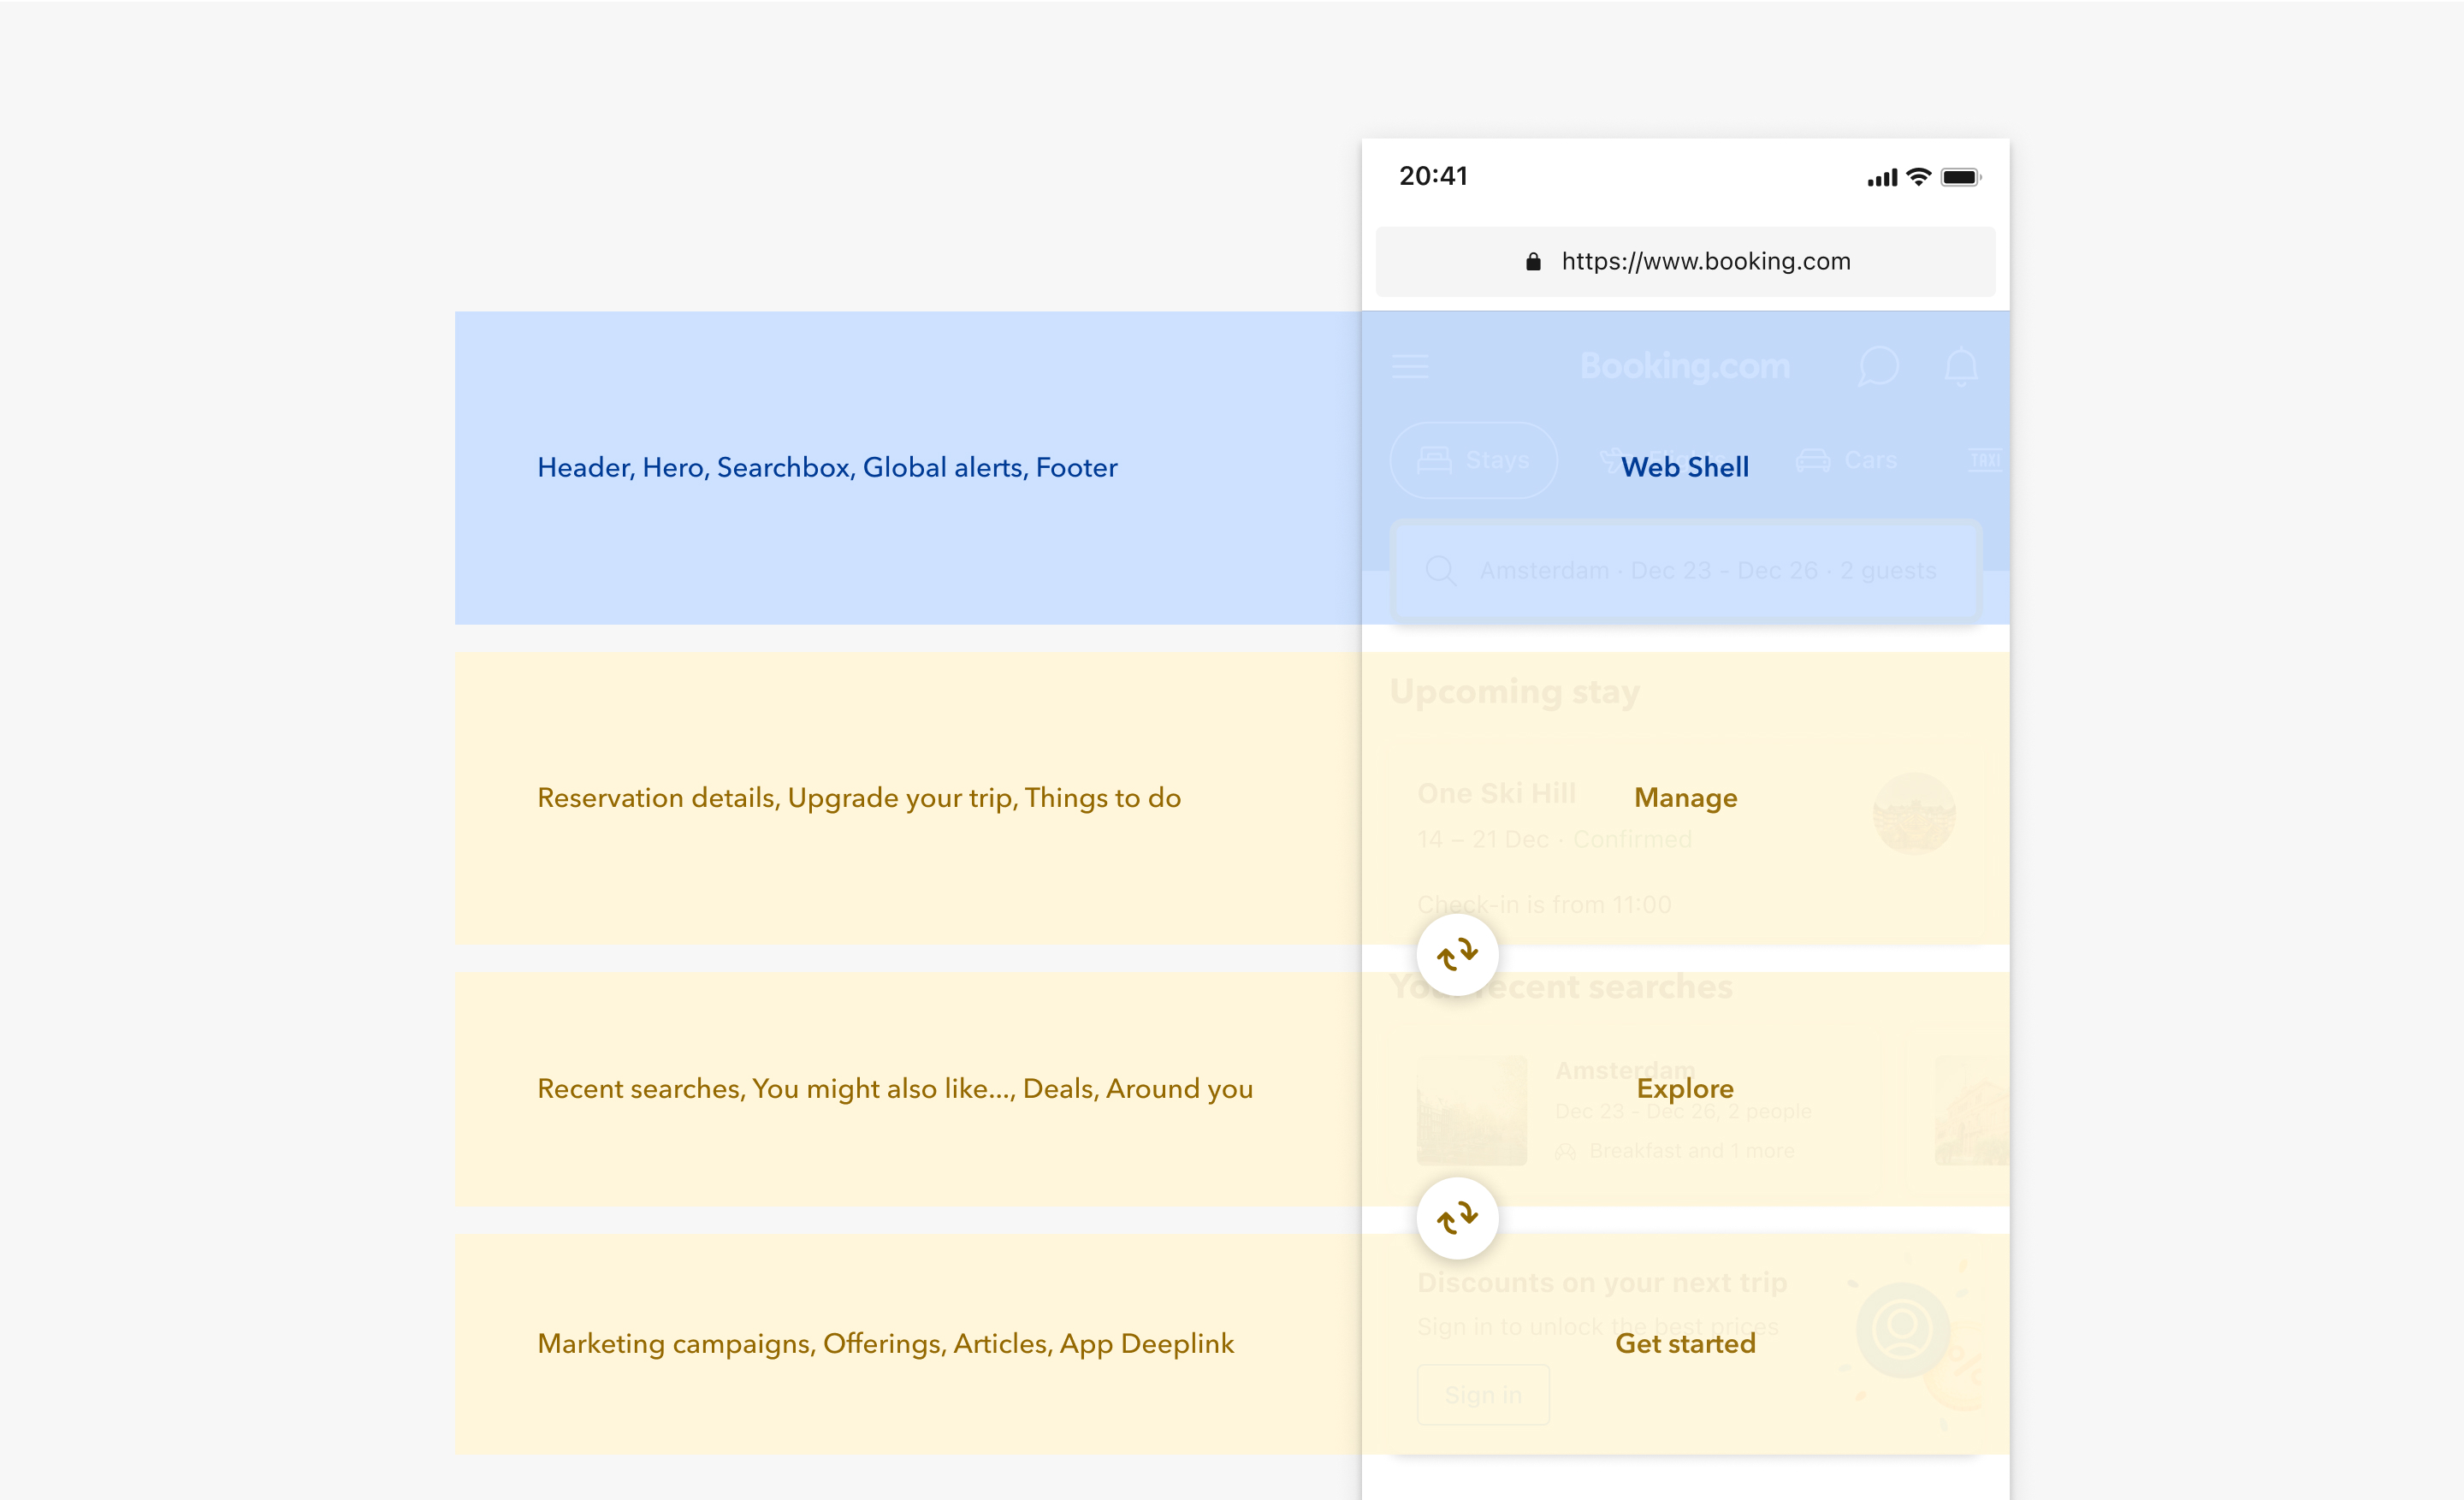Click the search magnifier icon in searchbox
Viewport: 2464px width, 1500px height.
(1440, 571)
